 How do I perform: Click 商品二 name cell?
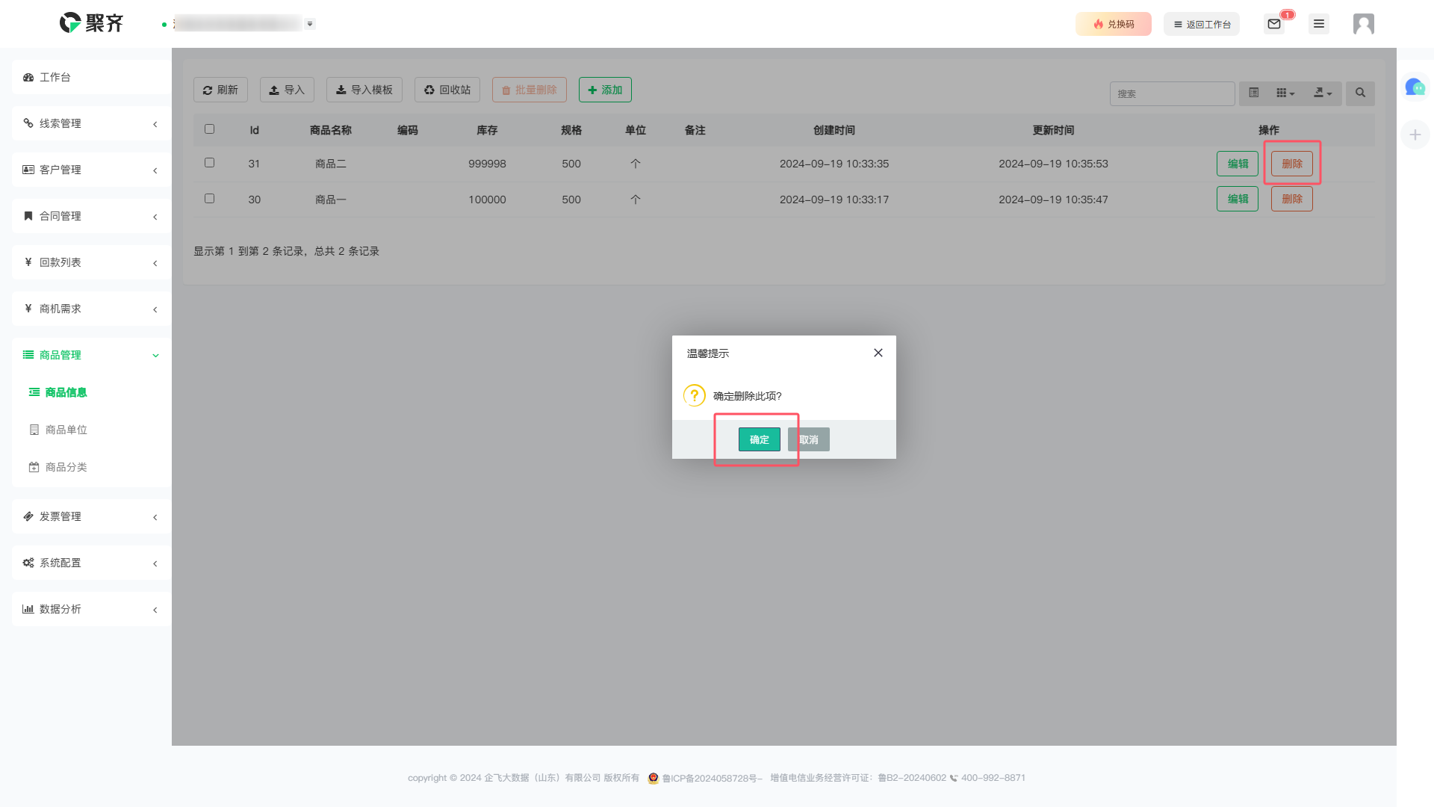(331, 164)
